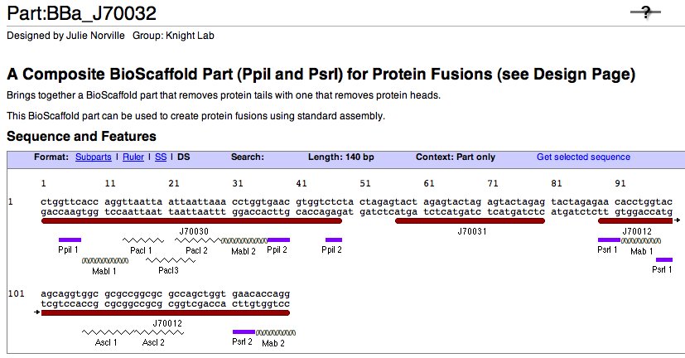685x358 pixels.
Task: Click the purple PpiI 2 marker under position 31
Action: (x=277, y=239)
